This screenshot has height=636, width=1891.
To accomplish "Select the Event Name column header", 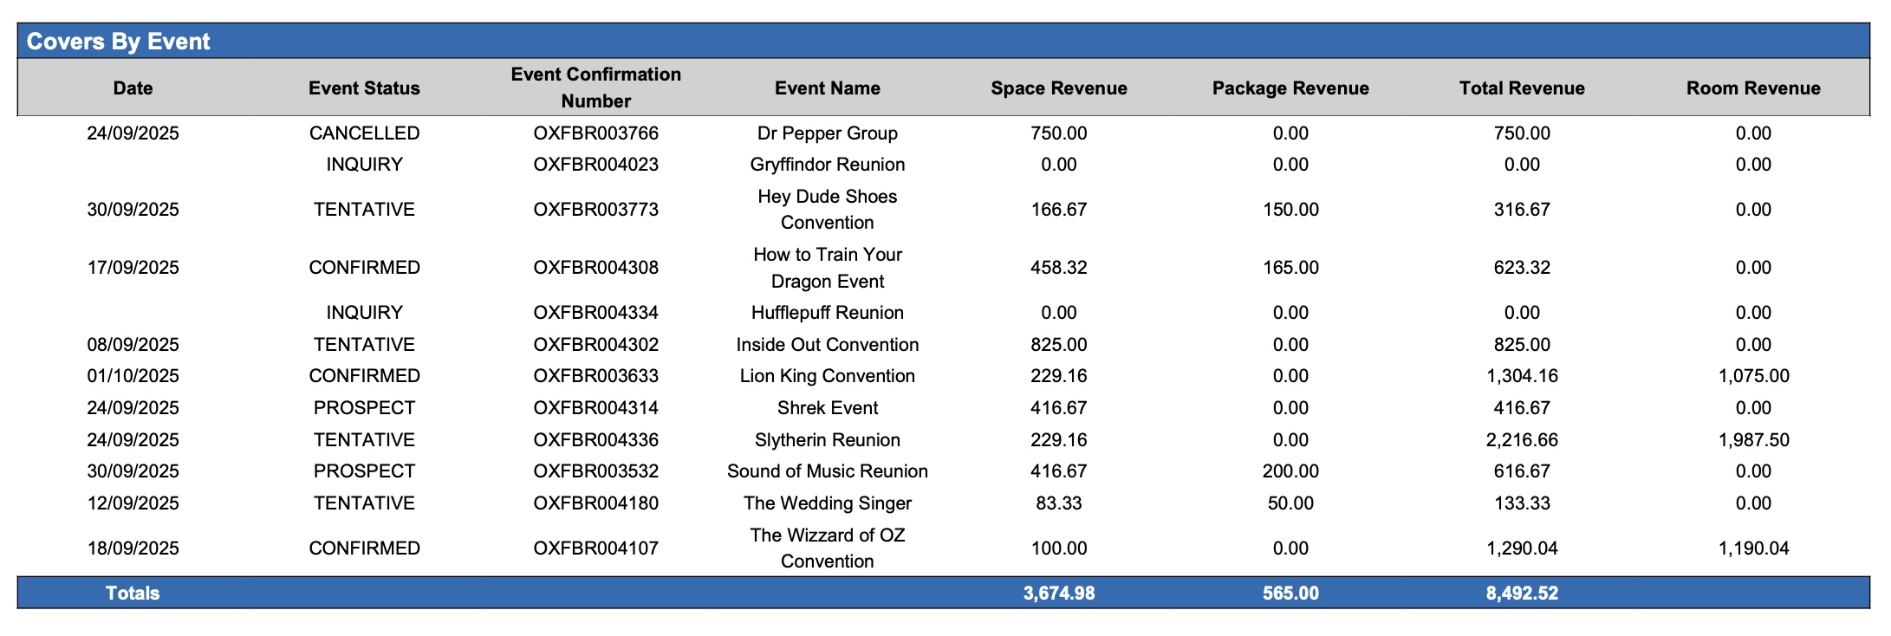I will (827, 88).
